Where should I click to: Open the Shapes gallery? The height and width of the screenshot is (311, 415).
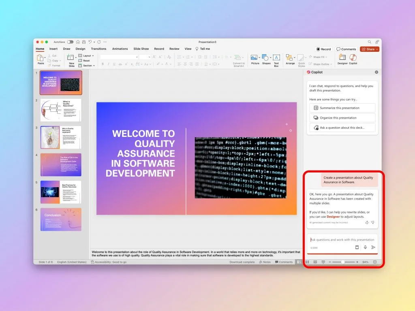tap(266, 60)
